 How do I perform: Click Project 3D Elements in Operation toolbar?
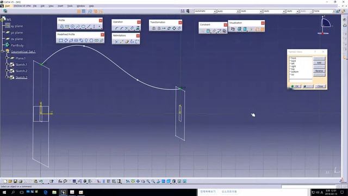(x=138, y=28)
